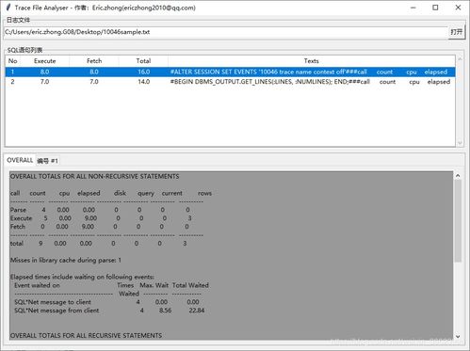
Task: Click the Trace File Analyser feather icon
Action: [8, 8]
